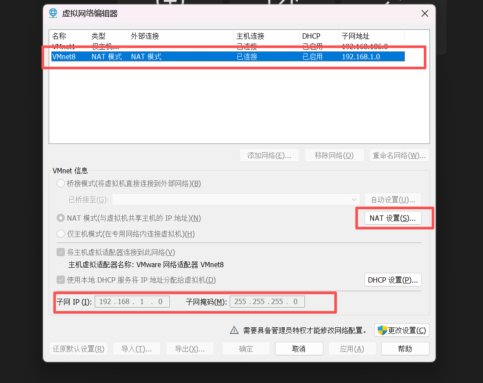Click 自动设置(U)... button

tap(393, 200)
